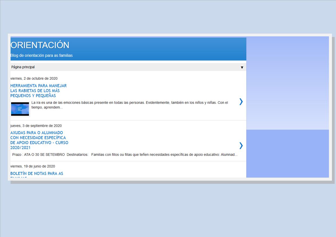Expand the page selector black triangle arrow
The image size is (336, 237).
coord(242,68)
